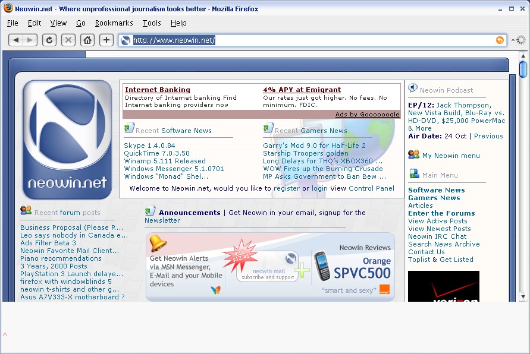Click the My Neowin menu people icon
Screen dimensions: 530x354
[413, 154]
